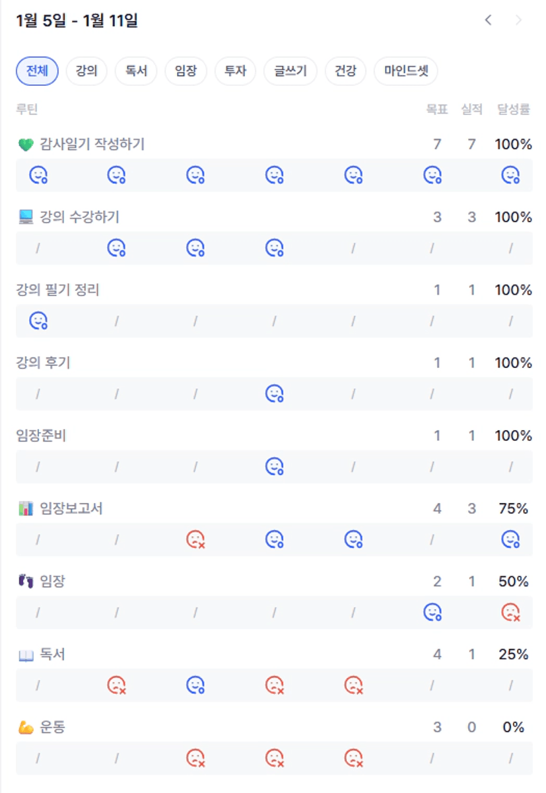Open the 임장준비 routine name
The image size is (546, 793).
41,435
